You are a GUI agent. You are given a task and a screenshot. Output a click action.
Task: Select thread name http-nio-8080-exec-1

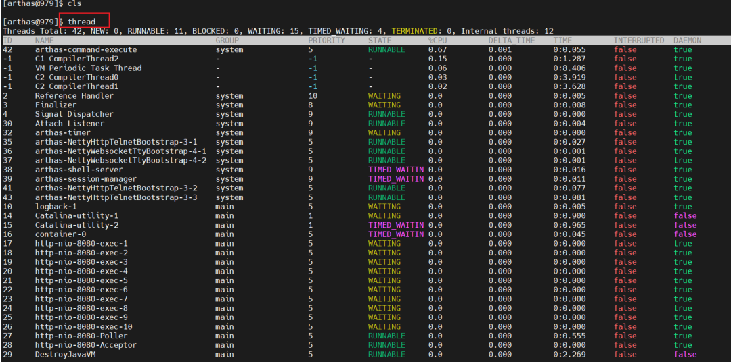pos(81,243)
